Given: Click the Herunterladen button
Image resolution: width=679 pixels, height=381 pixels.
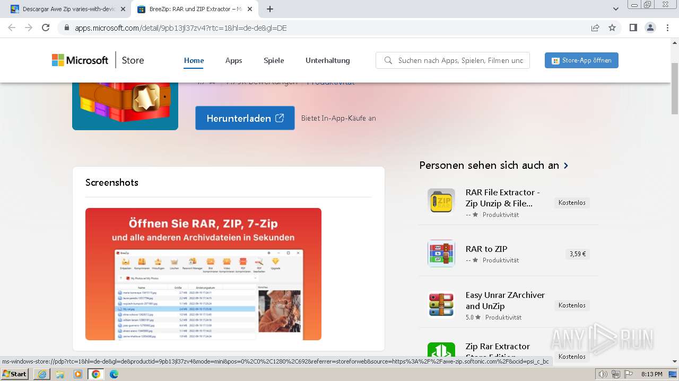Looking at the screenshot, I should [245, 118].
